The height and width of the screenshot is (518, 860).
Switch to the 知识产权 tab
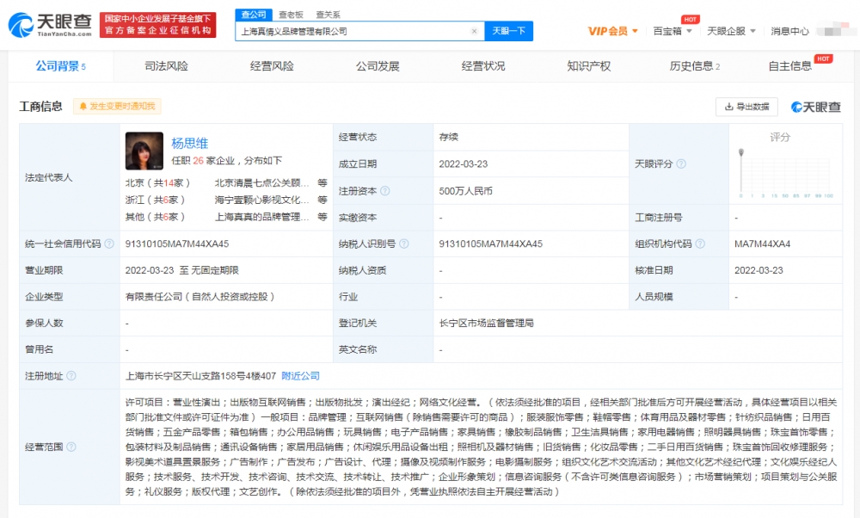588,66
